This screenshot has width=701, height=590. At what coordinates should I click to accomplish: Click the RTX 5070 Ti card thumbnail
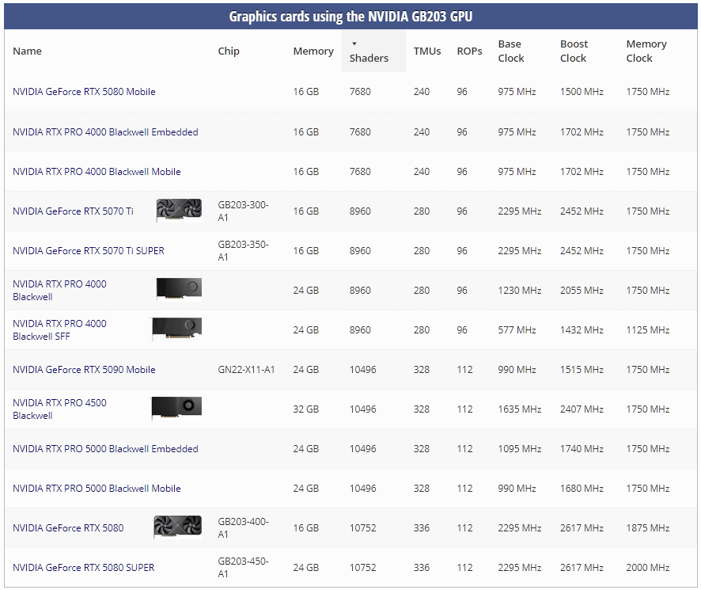[x=179, y=211]
